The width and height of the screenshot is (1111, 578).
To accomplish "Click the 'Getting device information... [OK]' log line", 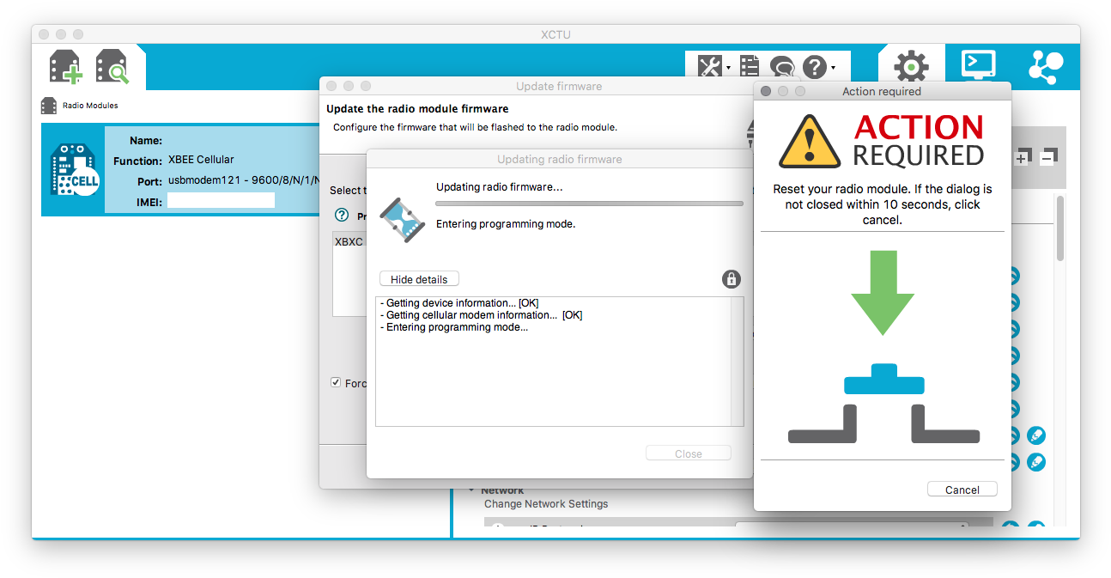I will (459, 303).
